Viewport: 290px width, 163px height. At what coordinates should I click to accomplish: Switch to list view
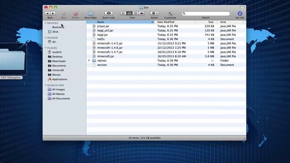[129, 13]
